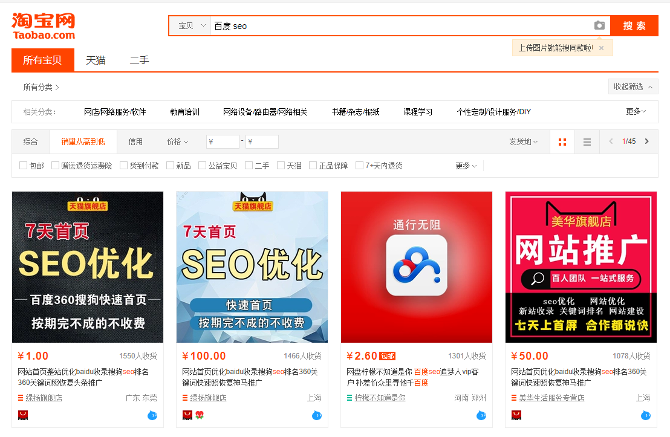670x437 pixels.
Task: Open the Taobao.com logo homepage
Action: click(x=44, y=26)
